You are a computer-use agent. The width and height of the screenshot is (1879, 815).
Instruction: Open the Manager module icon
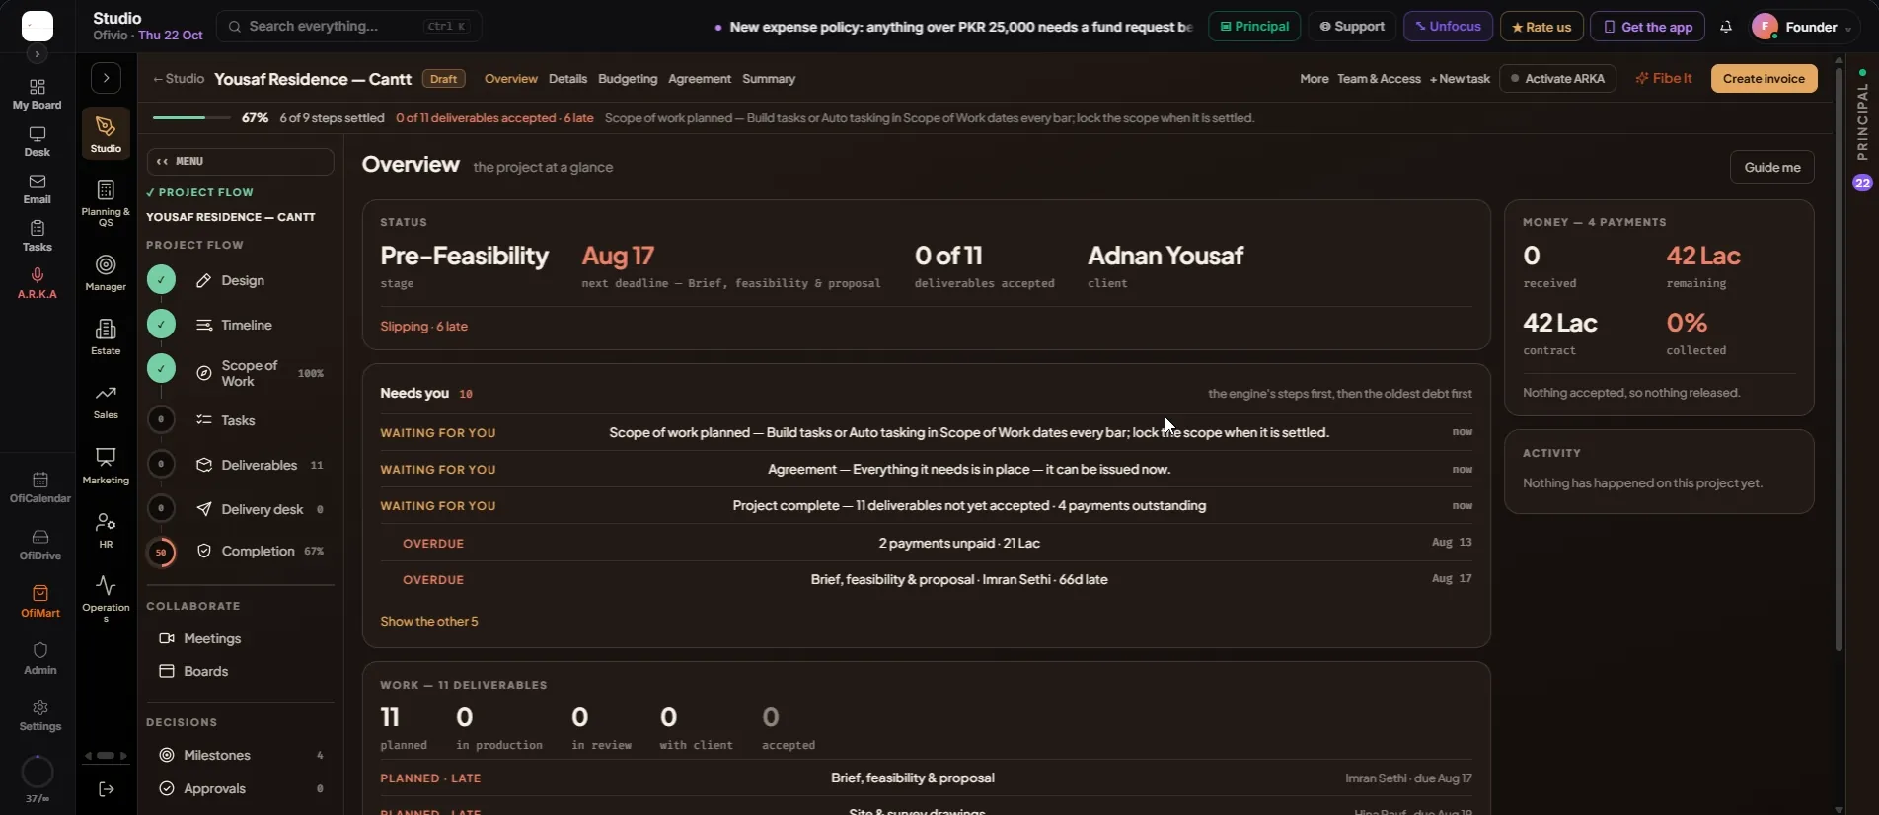click(x=106, y=273)
